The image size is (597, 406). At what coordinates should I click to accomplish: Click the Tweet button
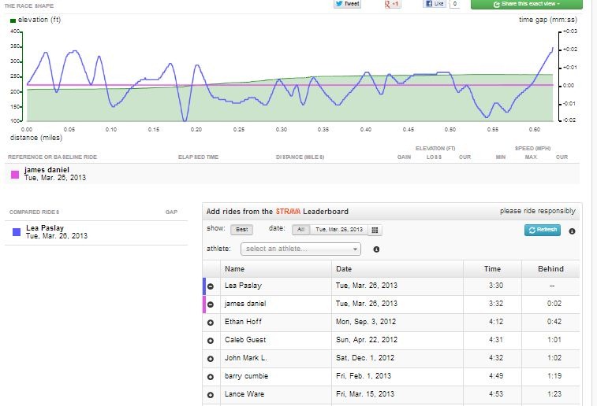coord(347,4)
